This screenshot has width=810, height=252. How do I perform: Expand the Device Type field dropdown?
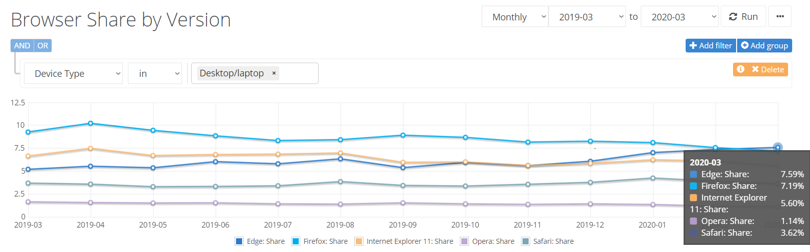coord(73,73)
